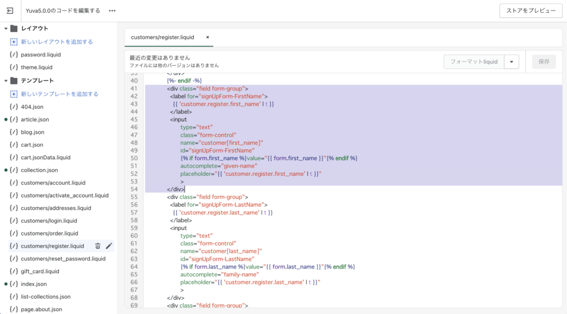Click フォーマットliquid button

474,62
